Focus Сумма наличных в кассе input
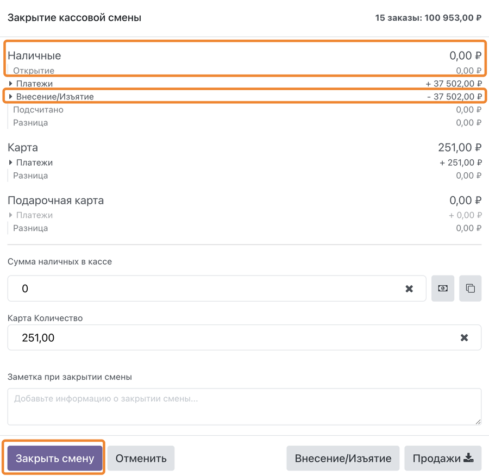 coord(217,288)
